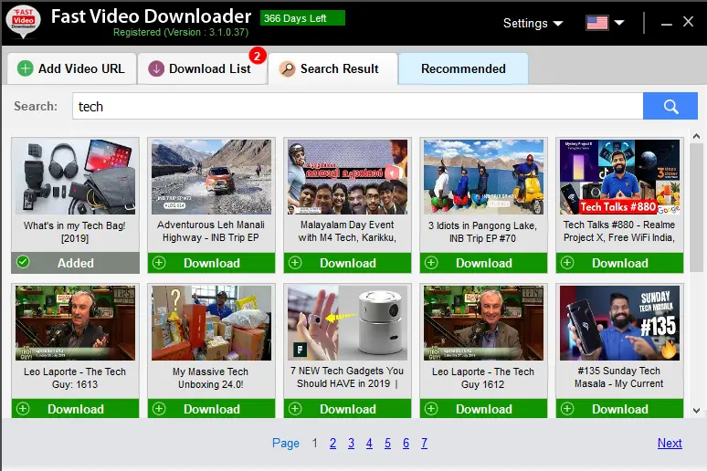Click the Fast Video Downloader logo icon
Viewport: 707px width, 471px height.
[x=23, y=21]
